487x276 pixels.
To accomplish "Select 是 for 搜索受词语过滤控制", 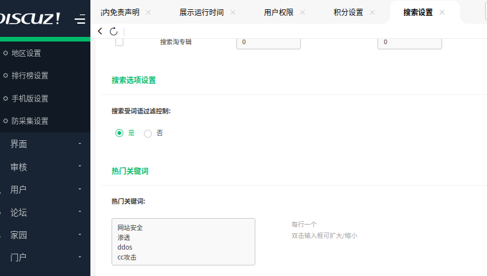I will [x=119, y=132].
